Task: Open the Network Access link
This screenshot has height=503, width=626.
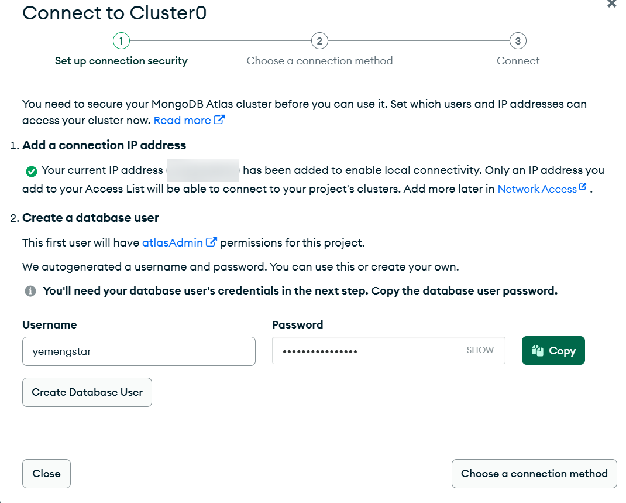Action: pos(536,189)
